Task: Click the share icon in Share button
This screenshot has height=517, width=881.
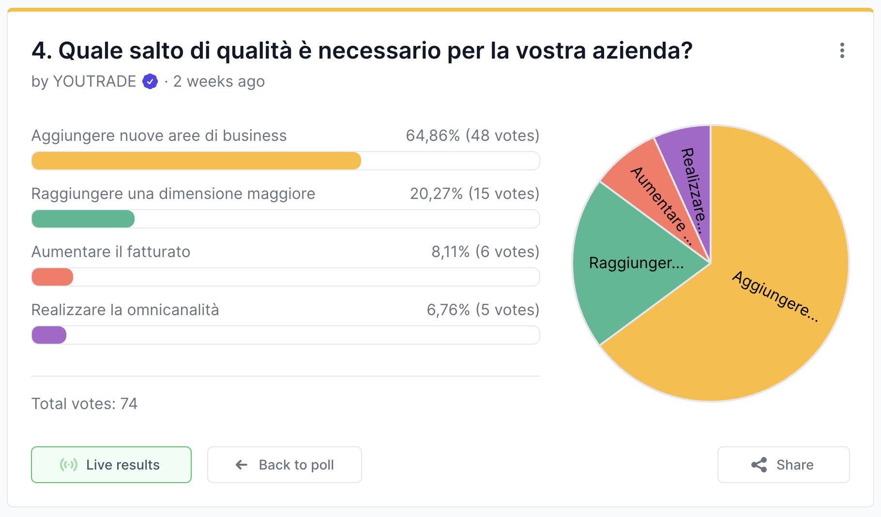Action: pyautogui.click(x=759, y=465)
